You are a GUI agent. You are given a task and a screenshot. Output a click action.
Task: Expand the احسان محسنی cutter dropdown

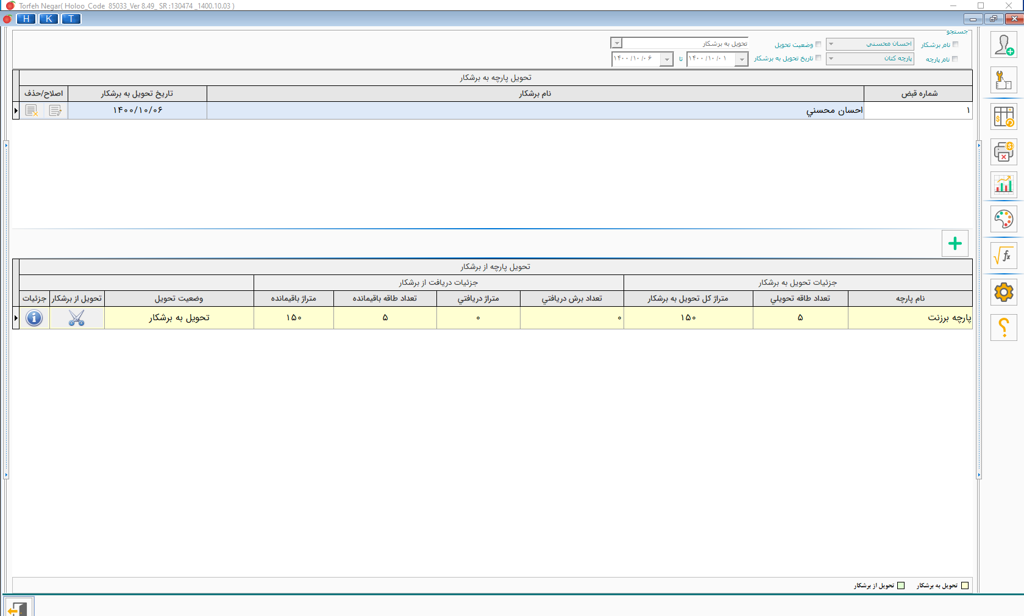coord(831,44)
